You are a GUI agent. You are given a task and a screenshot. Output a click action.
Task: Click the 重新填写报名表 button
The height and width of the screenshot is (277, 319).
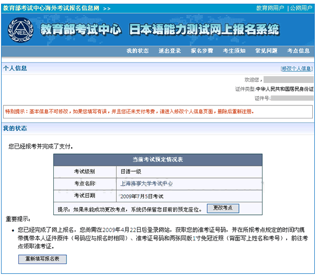(42, 259)
